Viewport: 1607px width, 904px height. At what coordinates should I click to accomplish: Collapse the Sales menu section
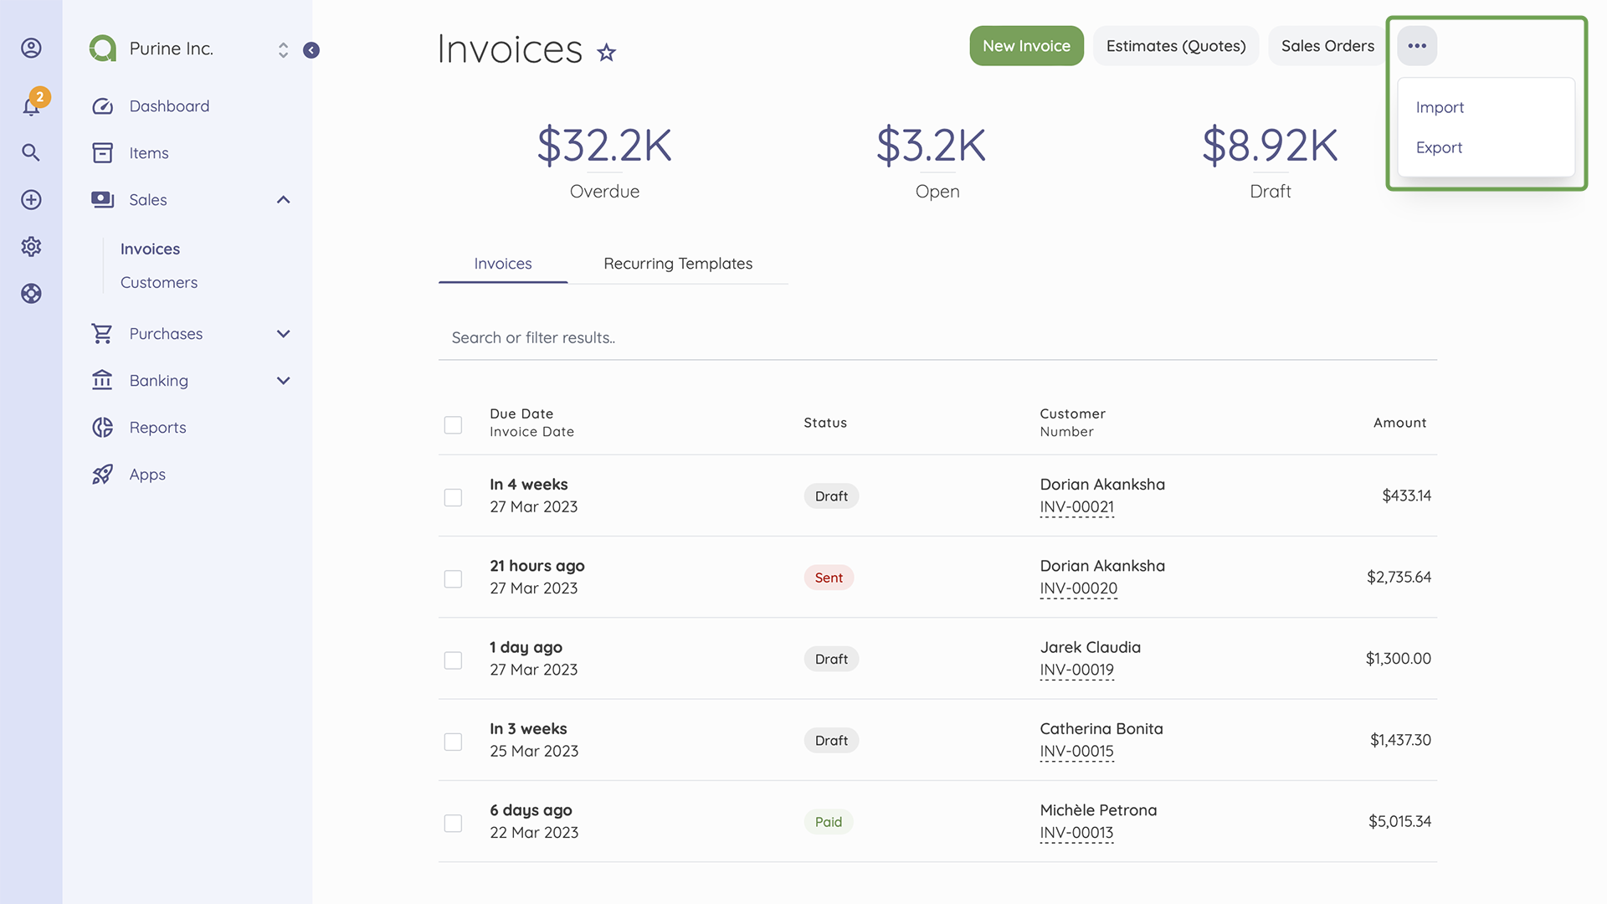point(283,199)
